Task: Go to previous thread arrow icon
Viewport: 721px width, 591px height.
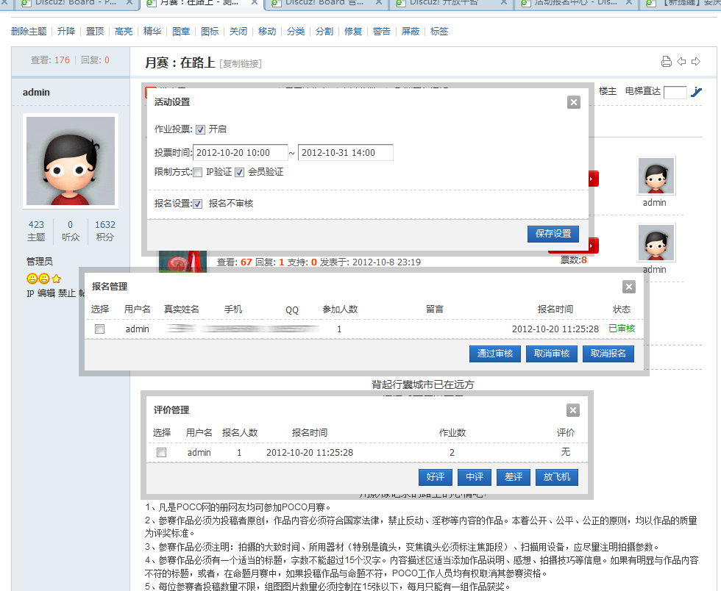Action: [681, 62]
